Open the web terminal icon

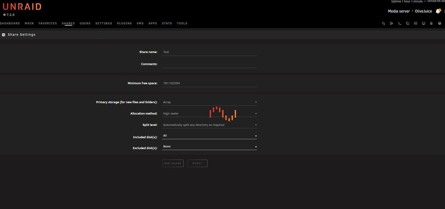pyautogui.click(x=399, y=24)
